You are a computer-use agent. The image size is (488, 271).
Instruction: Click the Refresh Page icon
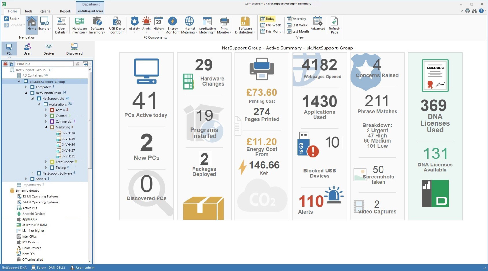click(334, 25)
